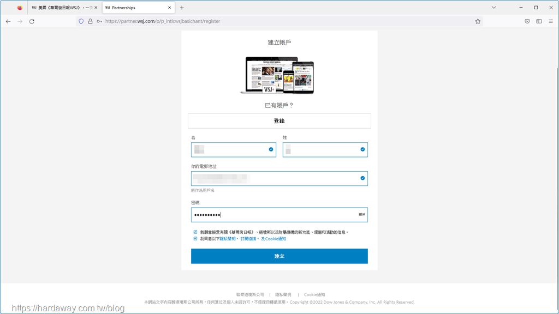Maximize the browser window

536,8
